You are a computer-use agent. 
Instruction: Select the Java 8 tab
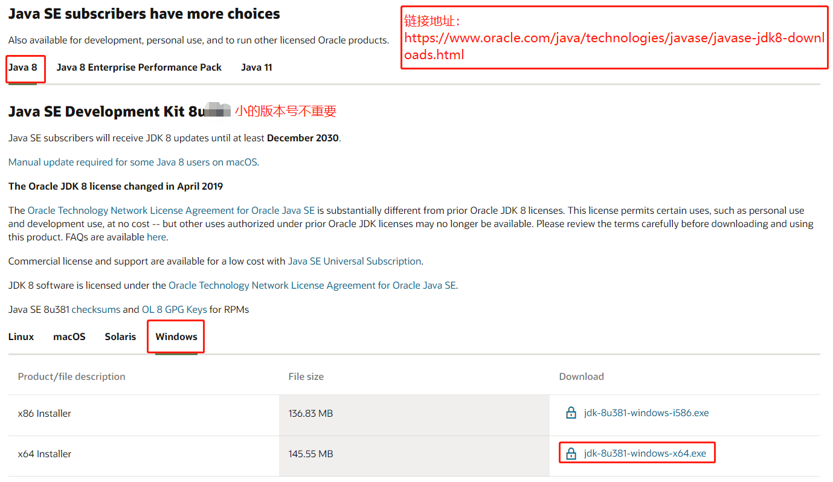pos(23,68)
